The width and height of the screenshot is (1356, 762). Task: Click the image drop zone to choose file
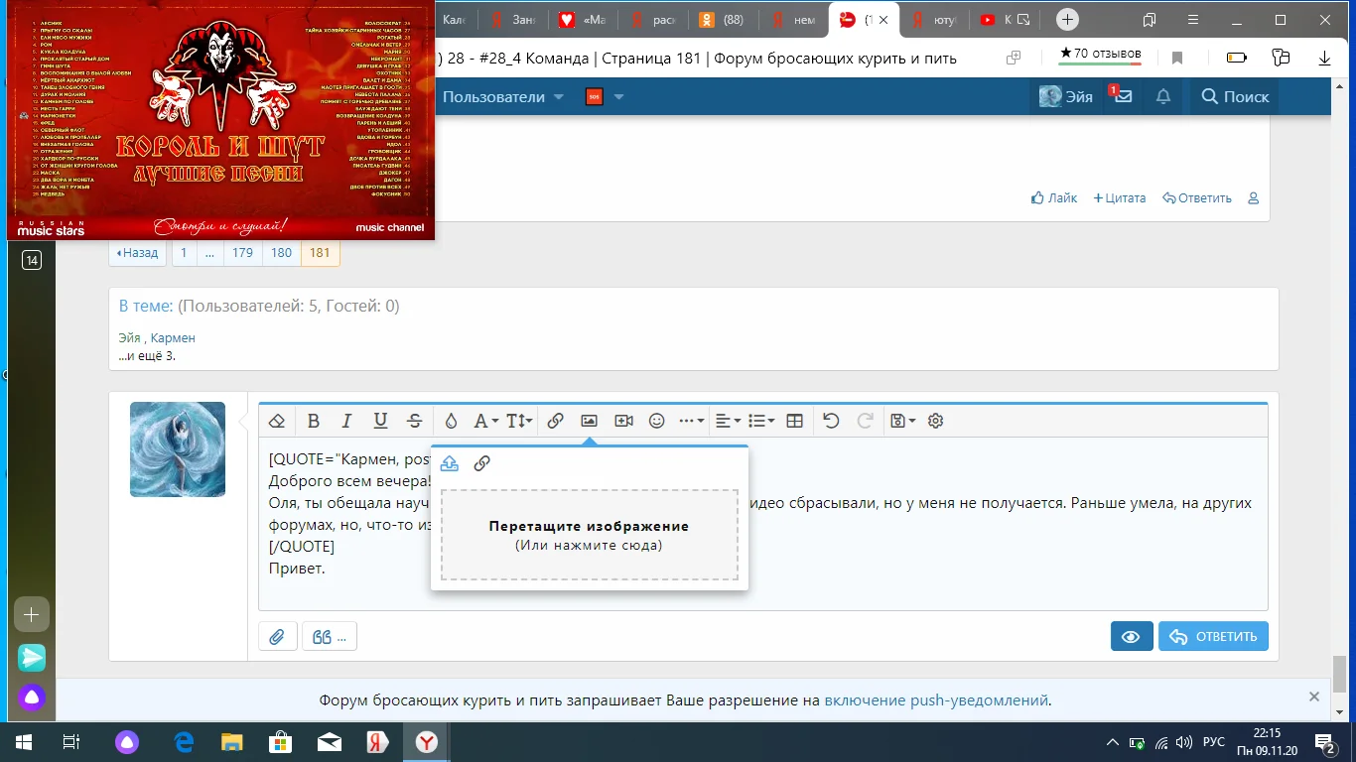click(589, 537)
